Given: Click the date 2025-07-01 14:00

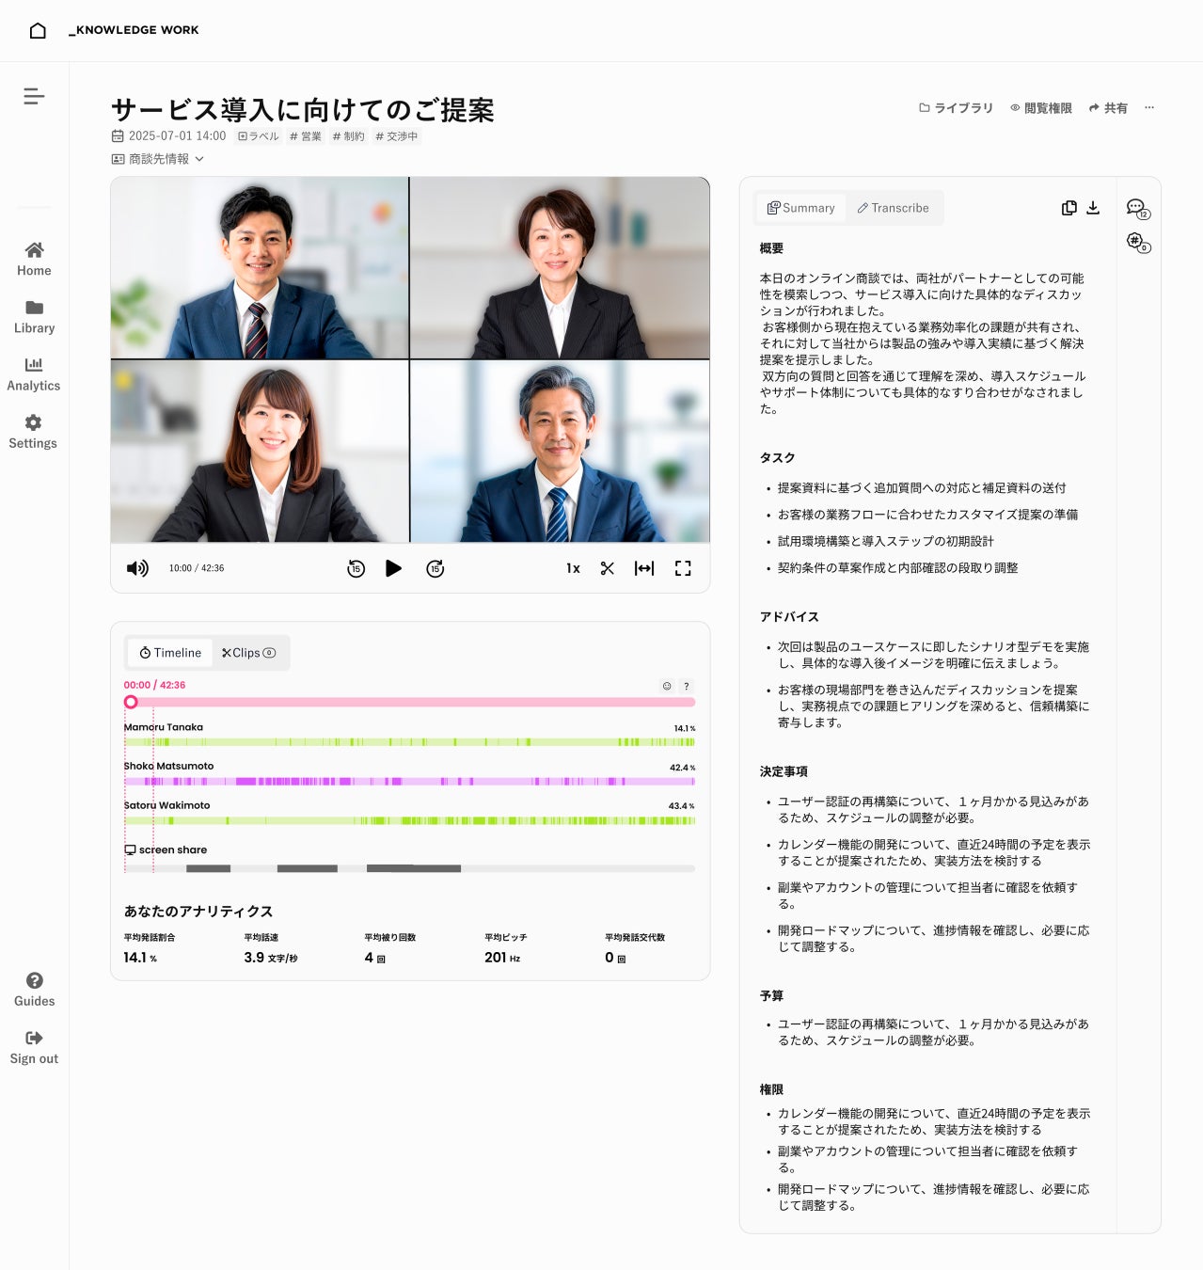Looking at the screenshot, I should 169,136.
